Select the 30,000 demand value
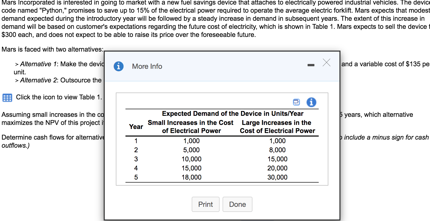The height and width of the screenshot is (221, 430). (x=277, y=177)
